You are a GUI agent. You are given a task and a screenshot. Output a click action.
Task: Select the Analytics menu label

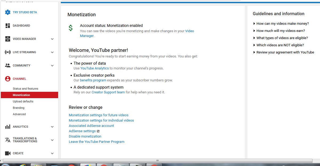(x=21, y=127)
